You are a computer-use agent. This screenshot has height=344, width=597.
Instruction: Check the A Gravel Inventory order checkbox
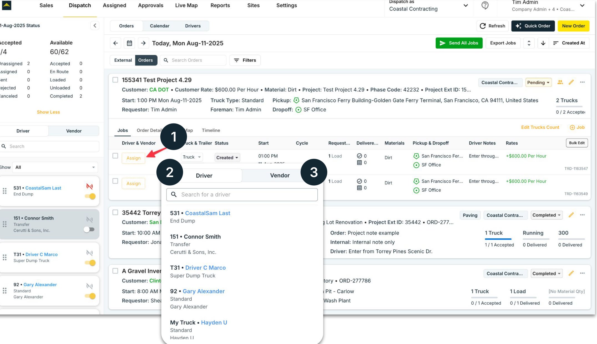(x=115, y=271)
